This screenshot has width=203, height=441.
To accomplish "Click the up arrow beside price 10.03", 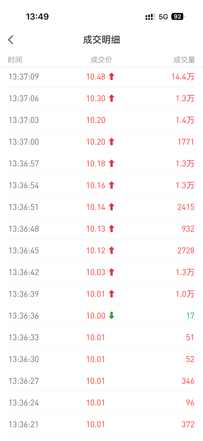I will (112, 272).
